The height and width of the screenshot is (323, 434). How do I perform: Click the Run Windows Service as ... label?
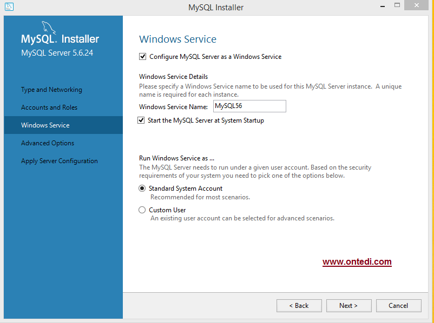[176, 158]
